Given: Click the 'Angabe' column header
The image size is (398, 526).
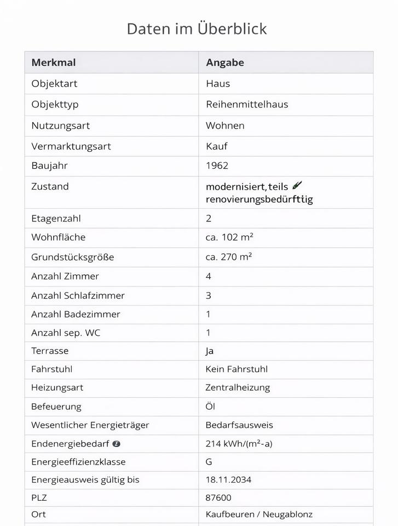Looking at the screenshot, I should click(x=225, y=62).
